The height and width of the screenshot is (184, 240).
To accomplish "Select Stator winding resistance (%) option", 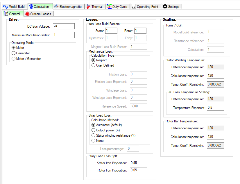I will [x=114, y=135].
